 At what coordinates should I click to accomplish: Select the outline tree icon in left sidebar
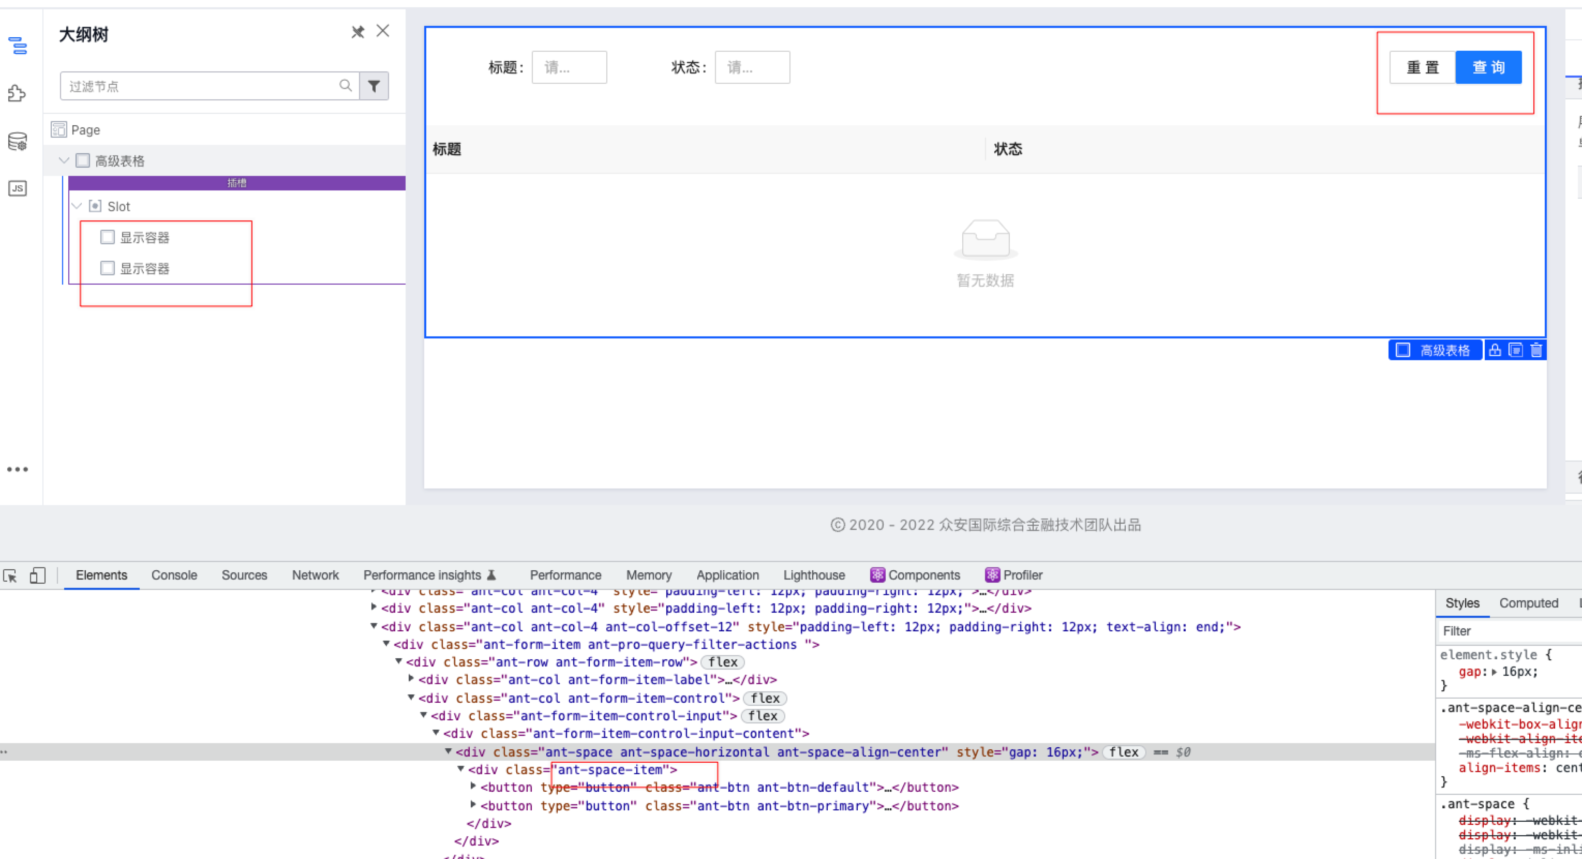click(x=18, y=46)
